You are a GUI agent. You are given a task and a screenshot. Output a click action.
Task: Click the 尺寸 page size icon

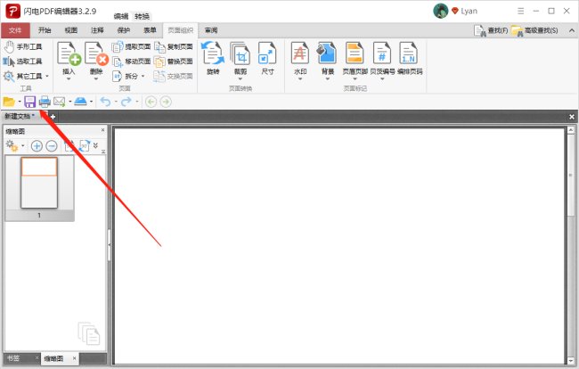click(x=266, y=57)
